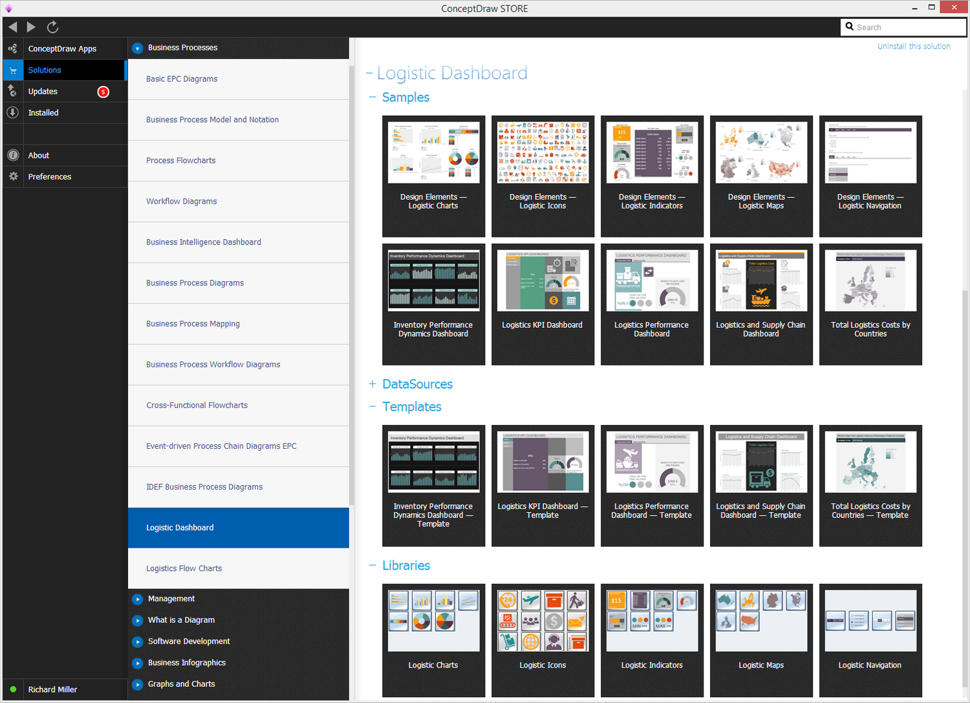This screenshot has width=970, height=703.
Task: Click Uninstall this solution link
Action: coord(914,47)
